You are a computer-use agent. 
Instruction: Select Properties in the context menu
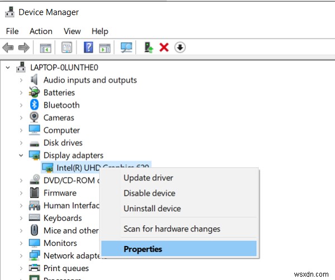point(179,249)
